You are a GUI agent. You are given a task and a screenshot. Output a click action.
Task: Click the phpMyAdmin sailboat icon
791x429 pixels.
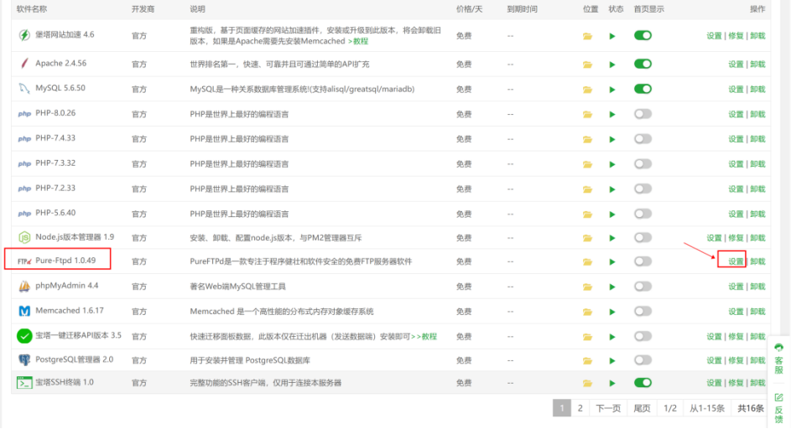pos(24,287)
